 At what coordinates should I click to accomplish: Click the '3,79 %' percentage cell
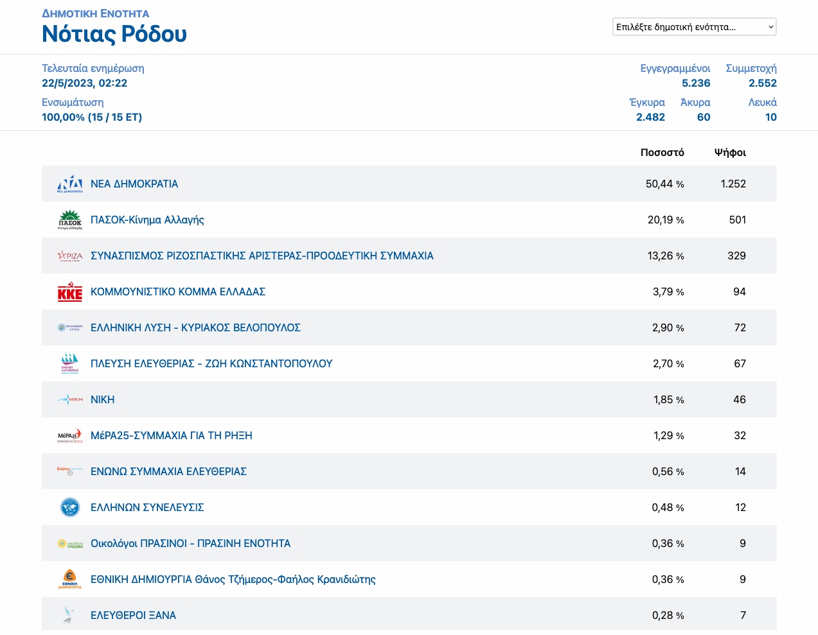(668, 291)
